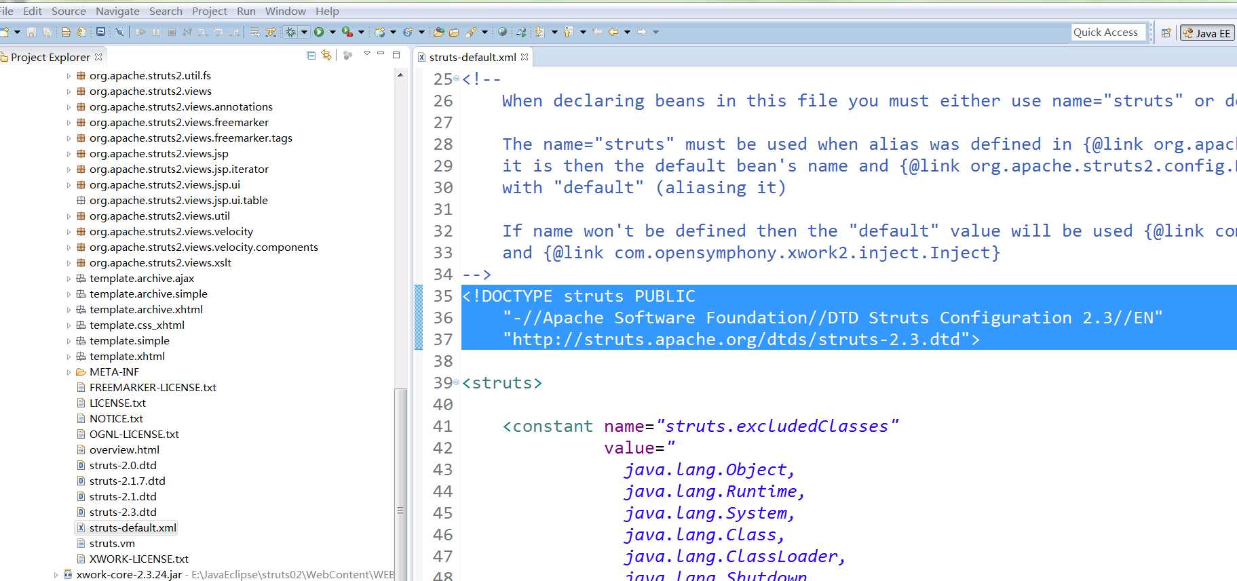Select struts-2.1.7.dtd file
Screen dimensions: 1237x581
click(x=128, y=481)
